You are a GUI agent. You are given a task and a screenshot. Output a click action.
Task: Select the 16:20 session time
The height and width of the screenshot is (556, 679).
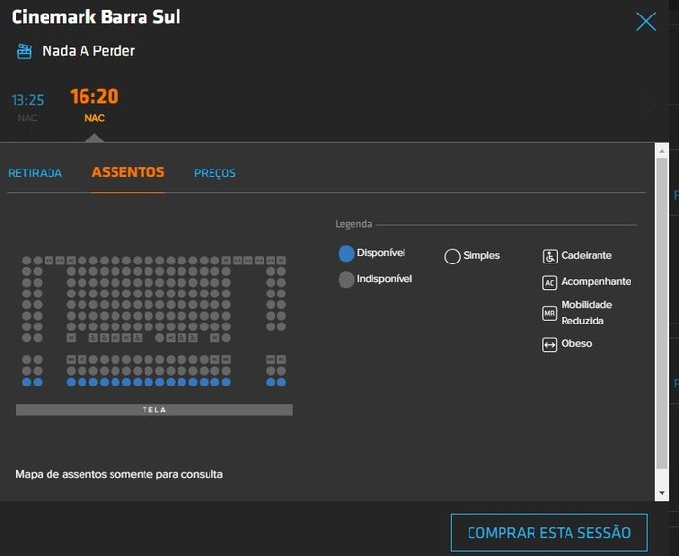[94, 96]
